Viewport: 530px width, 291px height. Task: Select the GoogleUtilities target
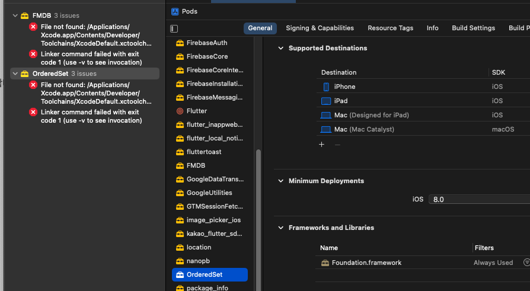pos(210,193)
